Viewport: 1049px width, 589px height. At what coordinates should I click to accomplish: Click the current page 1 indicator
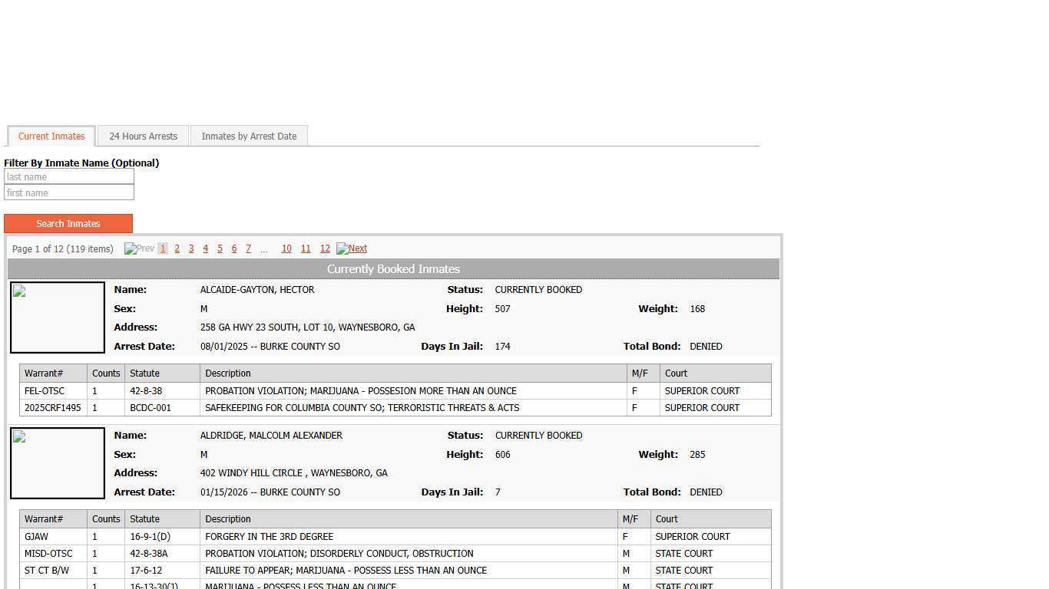[163, 248]
